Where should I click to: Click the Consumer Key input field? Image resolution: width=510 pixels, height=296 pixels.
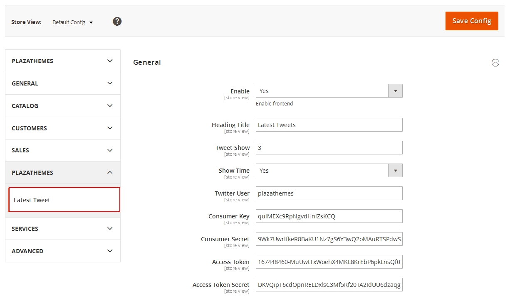click(329, 216)
